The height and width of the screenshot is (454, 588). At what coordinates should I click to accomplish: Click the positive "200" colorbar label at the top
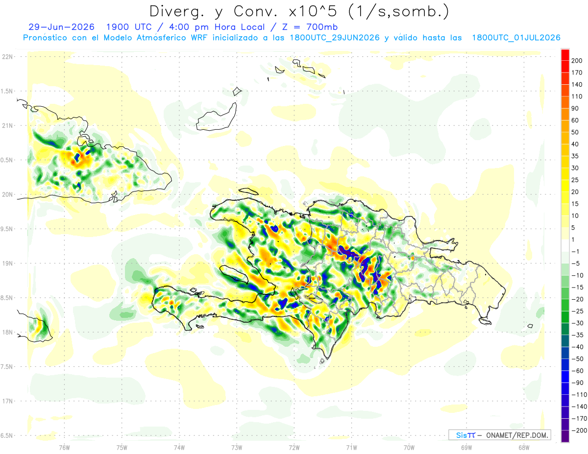click(x=577, y=61)
